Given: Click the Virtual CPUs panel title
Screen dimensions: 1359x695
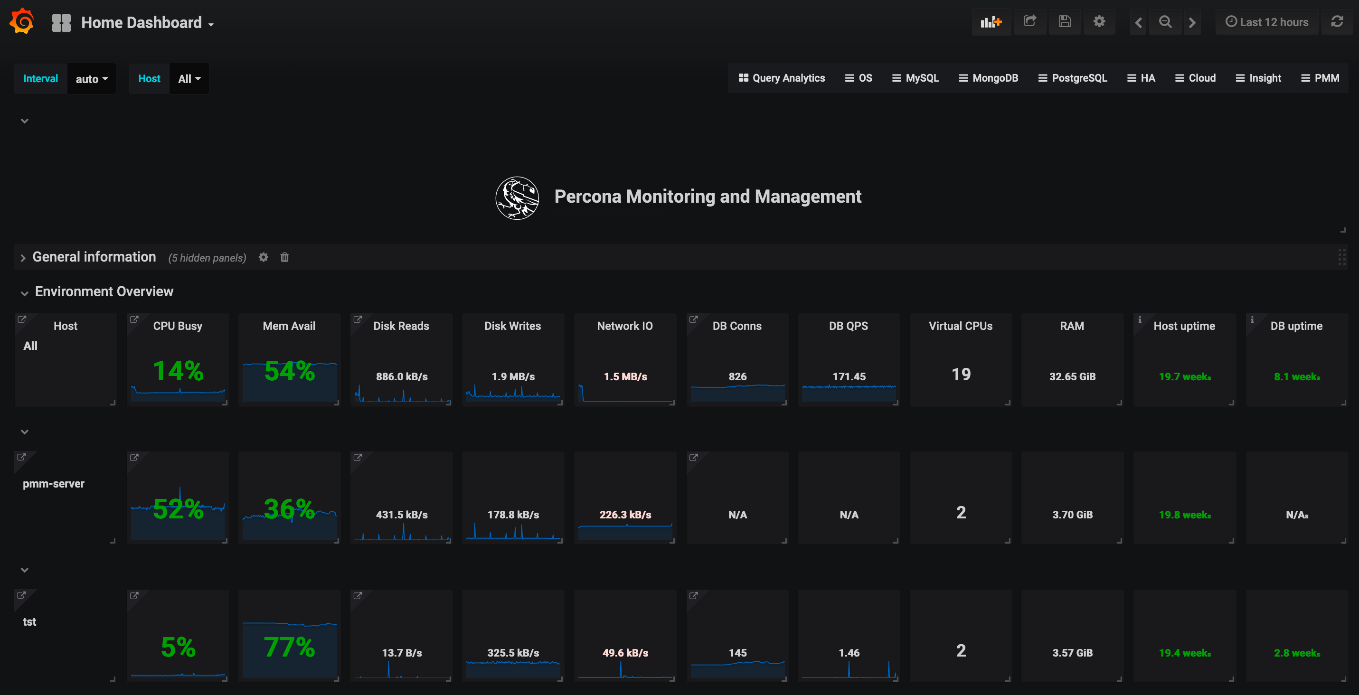Looking at the screenshot, I should (960, 326).
